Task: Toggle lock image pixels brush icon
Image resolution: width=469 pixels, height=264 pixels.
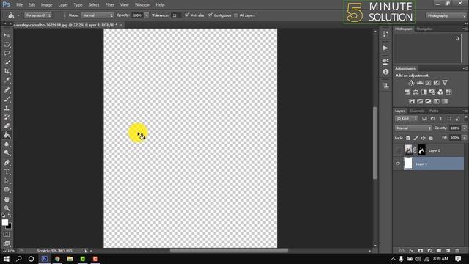Action: click(x=416, y=138)
